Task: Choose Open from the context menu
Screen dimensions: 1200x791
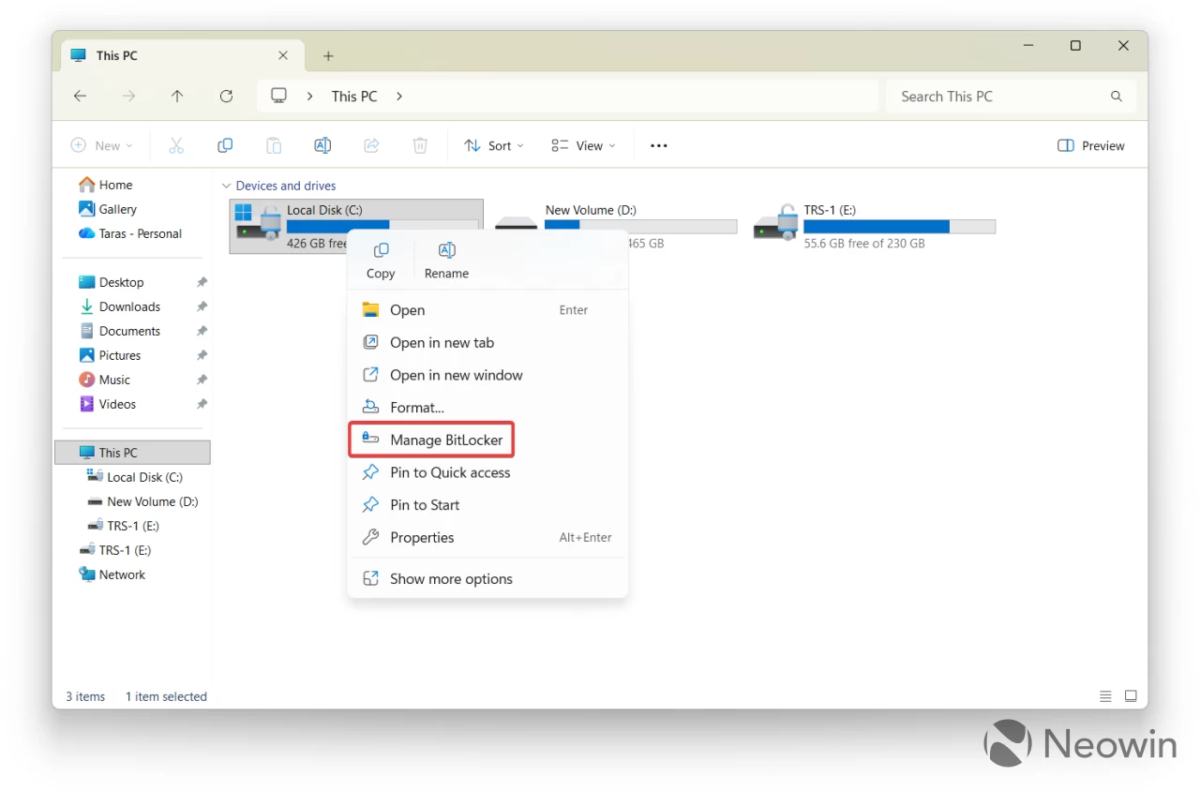Action: pos(487,310)
